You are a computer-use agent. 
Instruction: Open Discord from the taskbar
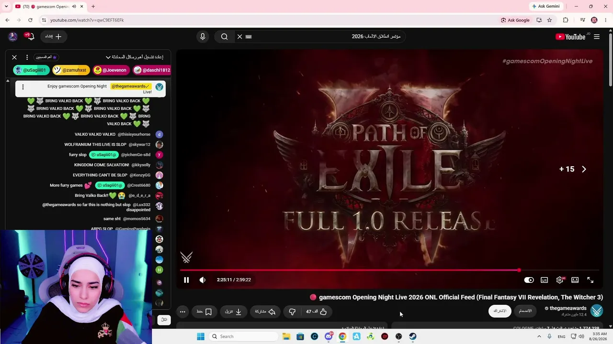pyautogui.click(x=329, y=336)
